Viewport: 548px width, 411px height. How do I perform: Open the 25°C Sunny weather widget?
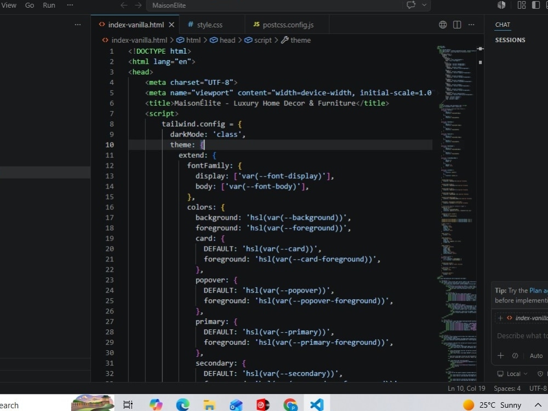tap(492, 405)
